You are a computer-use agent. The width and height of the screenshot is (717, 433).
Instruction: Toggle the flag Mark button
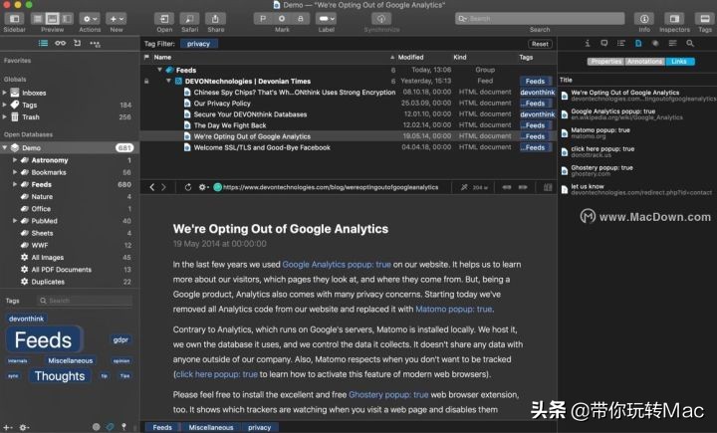coord(263,18)
